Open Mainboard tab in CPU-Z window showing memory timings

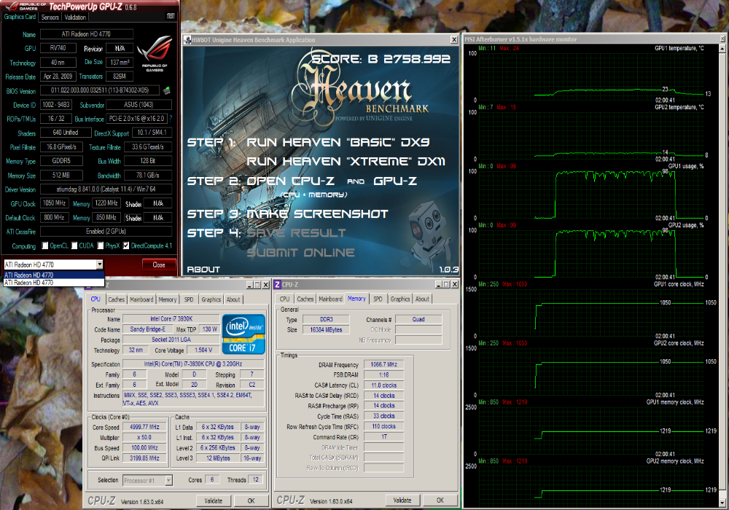(330, 299)
